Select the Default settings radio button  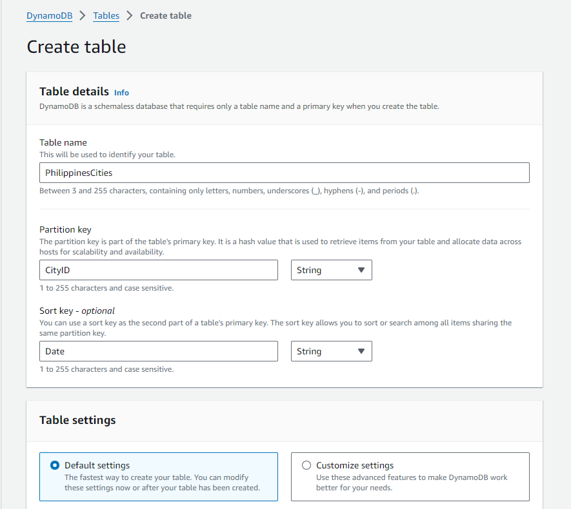point(54,465)
